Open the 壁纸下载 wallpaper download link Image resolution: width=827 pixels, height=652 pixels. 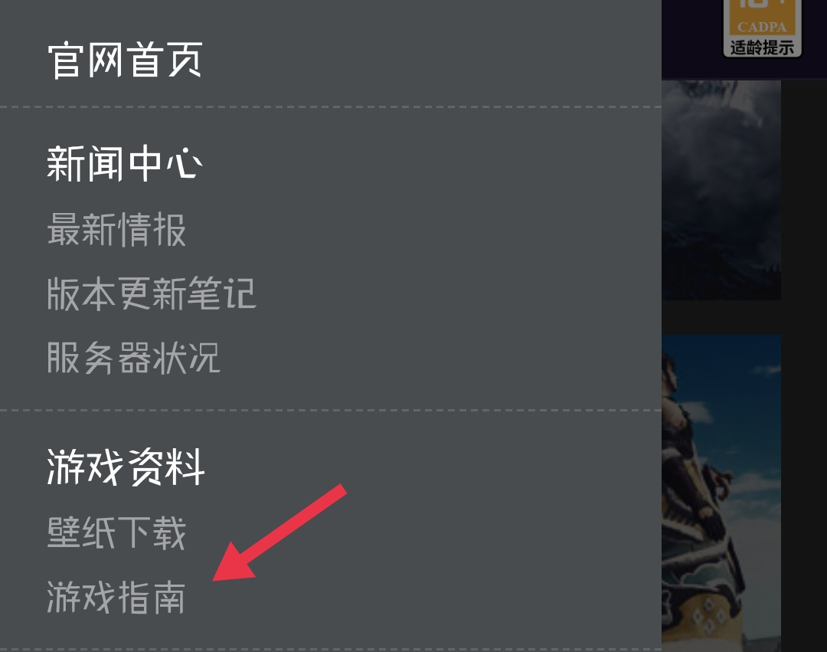(x=116, y=532)
